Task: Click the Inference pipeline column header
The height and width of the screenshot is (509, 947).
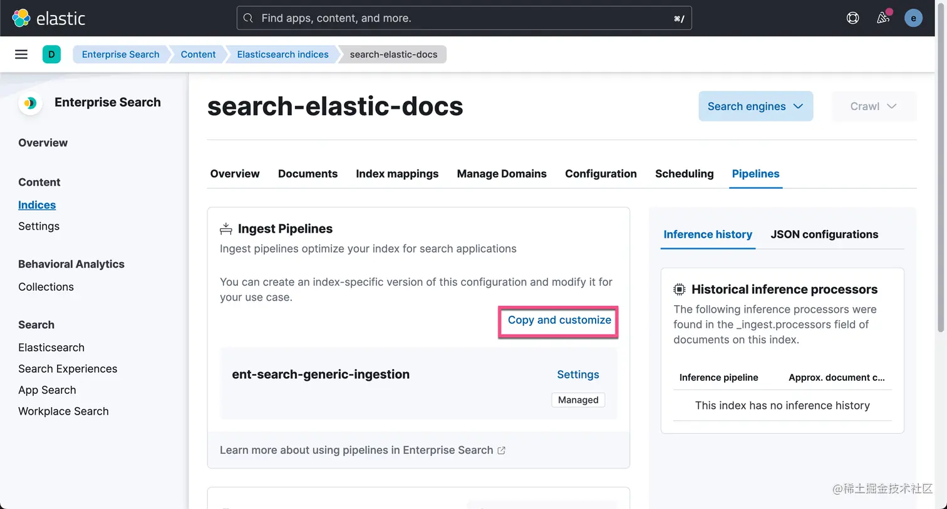Action: 718,378
